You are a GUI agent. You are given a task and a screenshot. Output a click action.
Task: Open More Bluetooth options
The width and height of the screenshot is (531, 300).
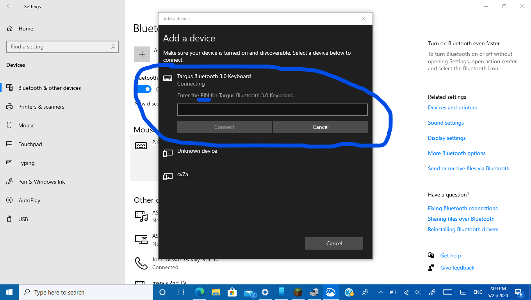(457, 153)
